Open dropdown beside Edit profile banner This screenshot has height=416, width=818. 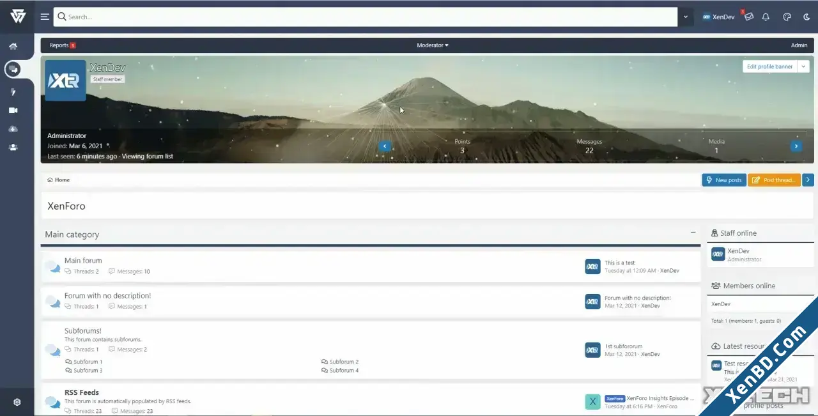pos(803,66)
